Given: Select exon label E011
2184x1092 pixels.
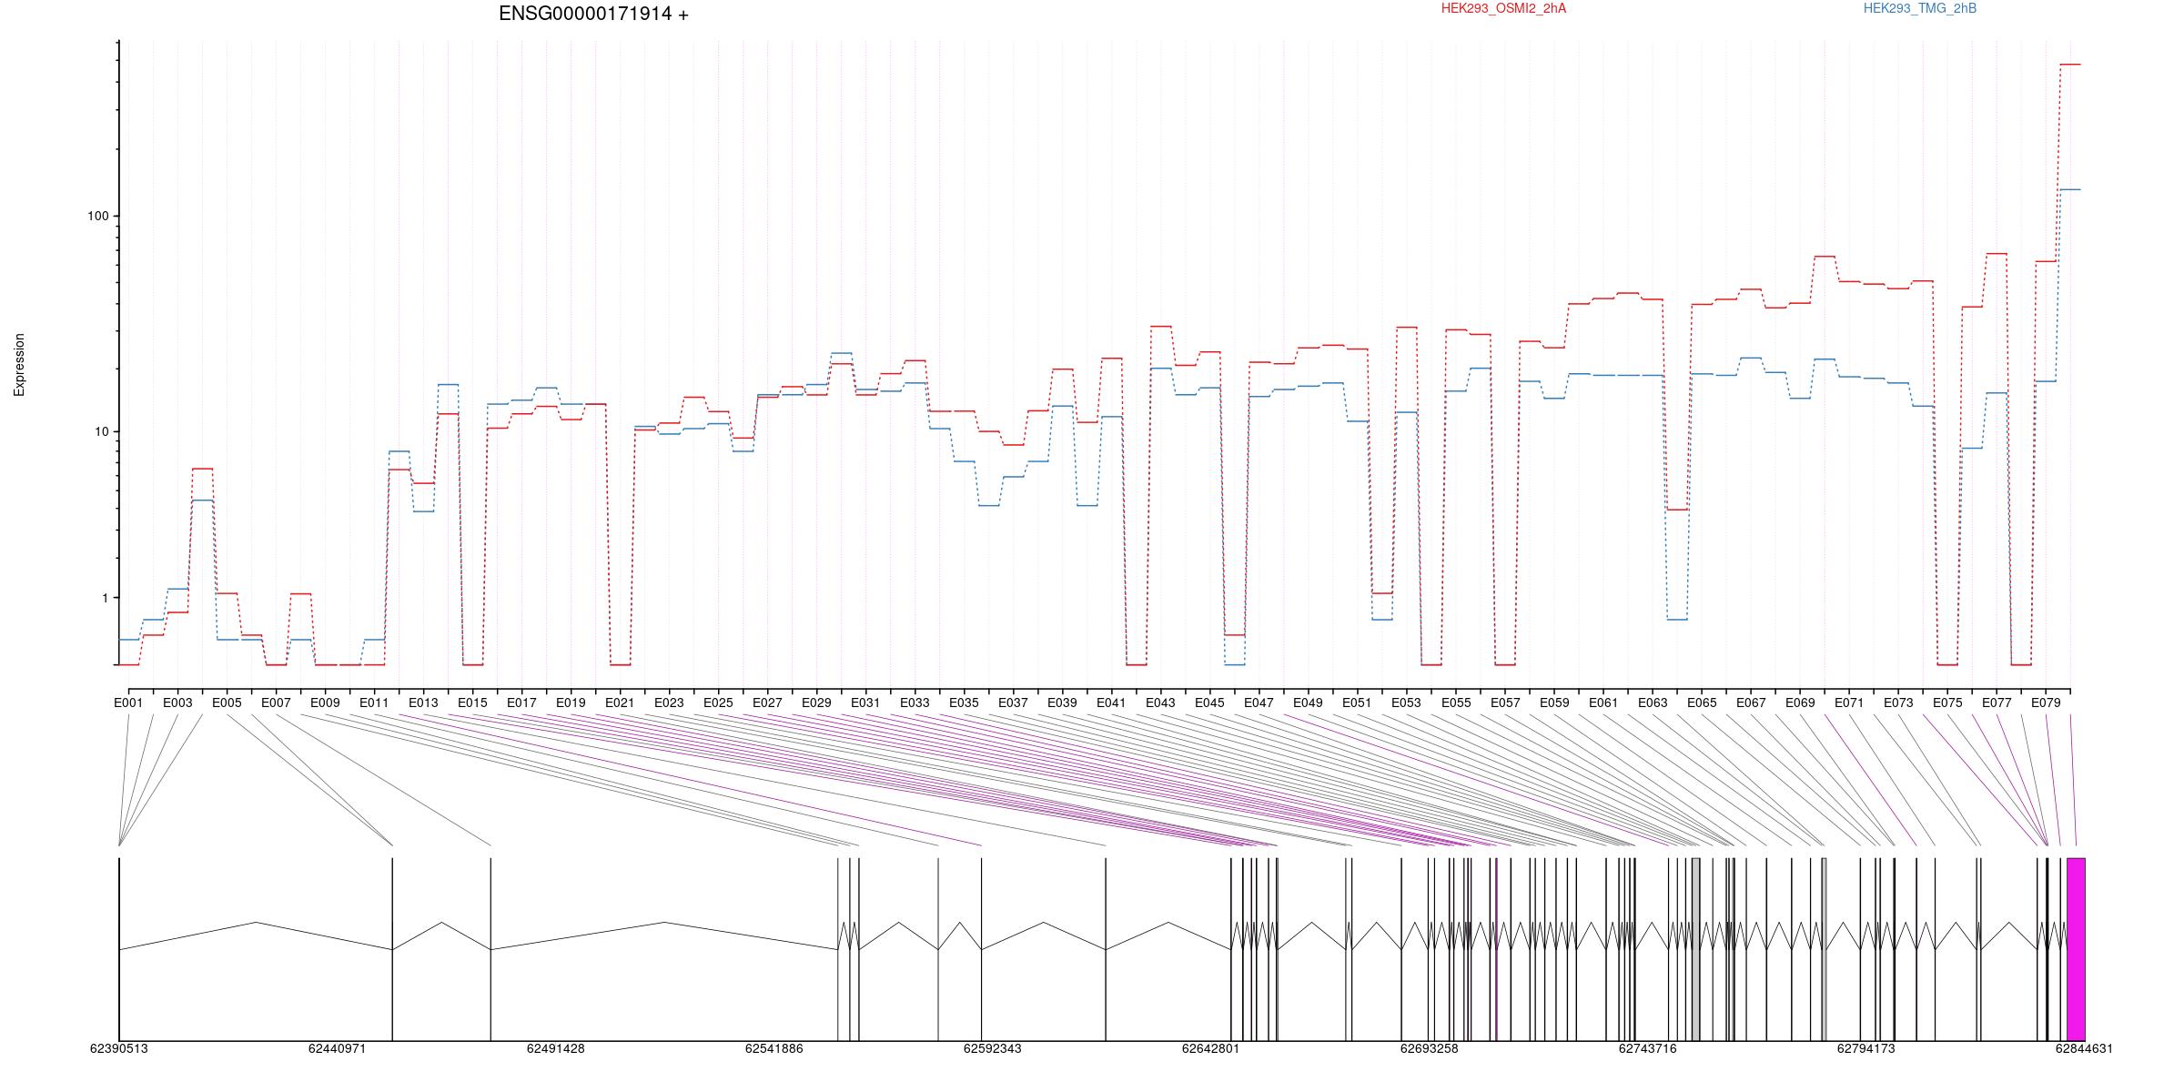Looking at the screenshot, I should [x=374, y=703].
